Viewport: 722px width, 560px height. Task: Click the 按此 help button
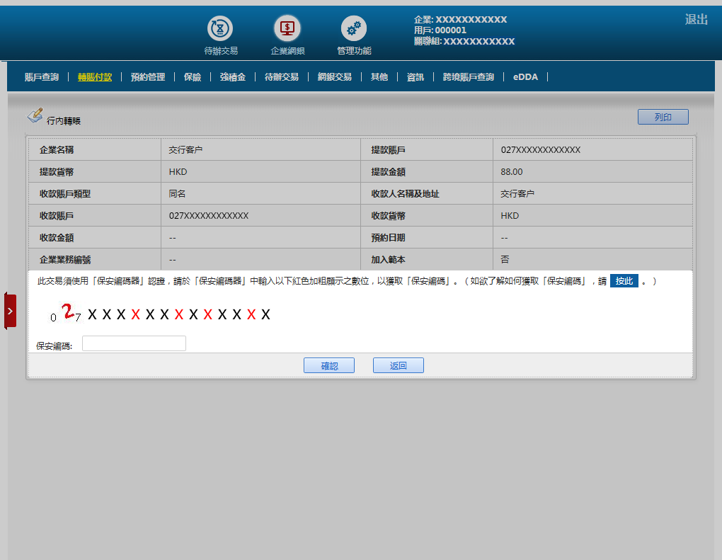click(624, 281)
